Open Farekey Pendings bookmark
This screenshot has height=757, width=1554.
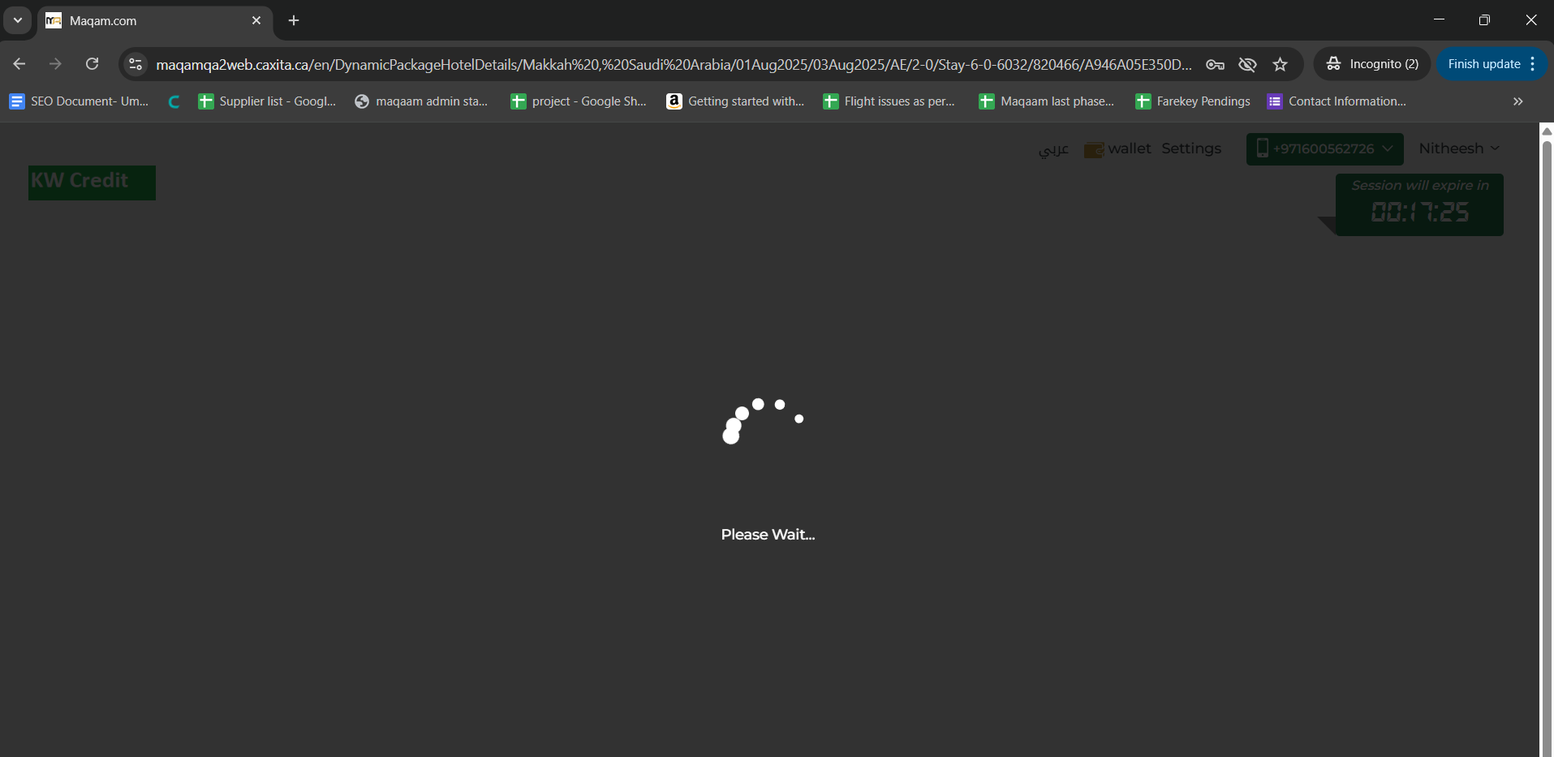(x=1193, y=101)
